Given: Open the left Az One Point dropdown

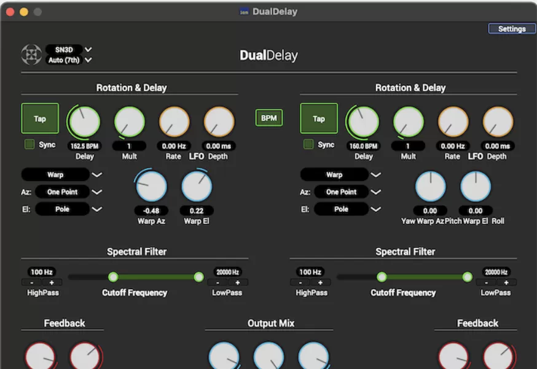Looking at the screenshot, I should click(69, 192).
